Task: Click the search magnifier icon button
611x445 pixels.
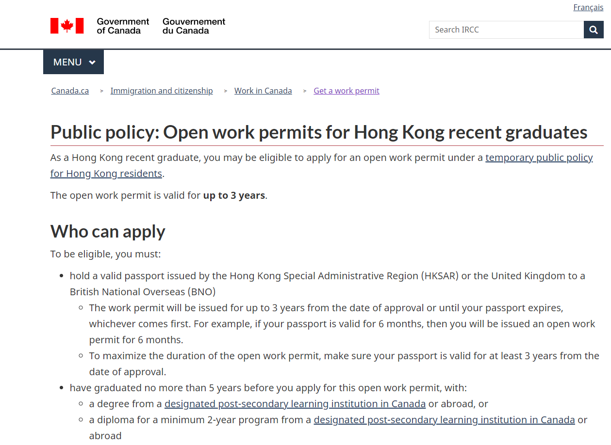Action: pos(594,30)
